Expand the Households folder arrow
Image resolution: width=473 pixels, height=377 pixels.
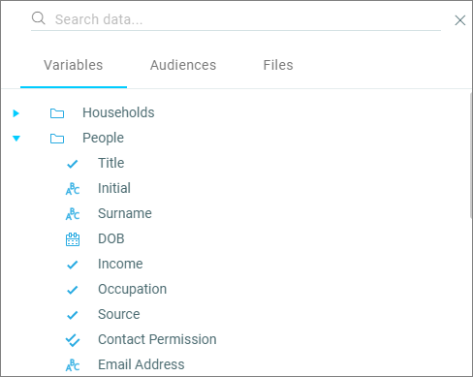16,113
